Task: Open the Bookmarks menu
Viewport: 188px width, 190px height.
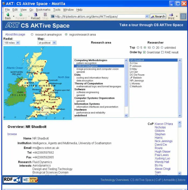Action: (x=43, y=10)
